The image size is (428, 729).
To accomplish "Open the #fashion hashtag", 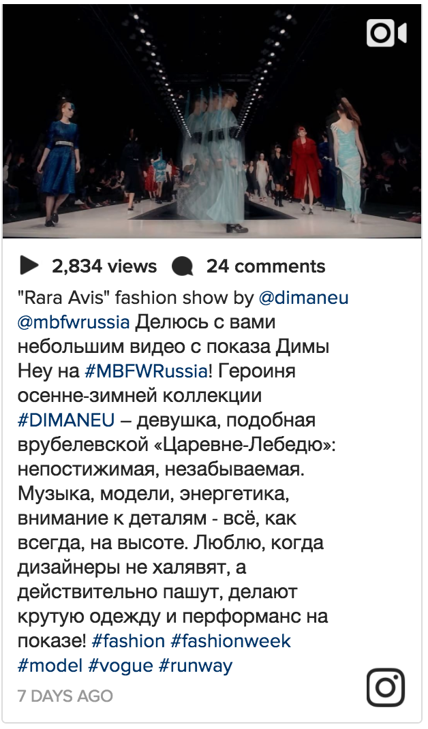I will [128, 641].
